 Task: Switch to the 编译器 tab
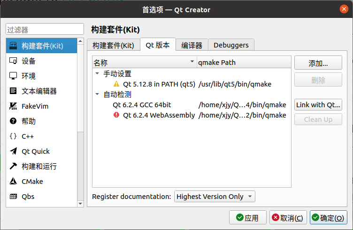click(192, 45)
